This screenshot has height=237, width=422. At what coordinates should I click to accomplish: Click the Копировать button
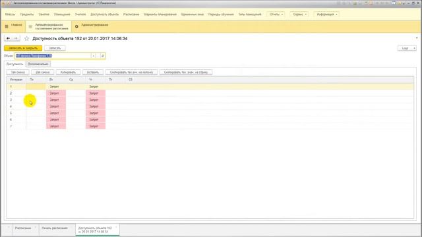[68, 72]
